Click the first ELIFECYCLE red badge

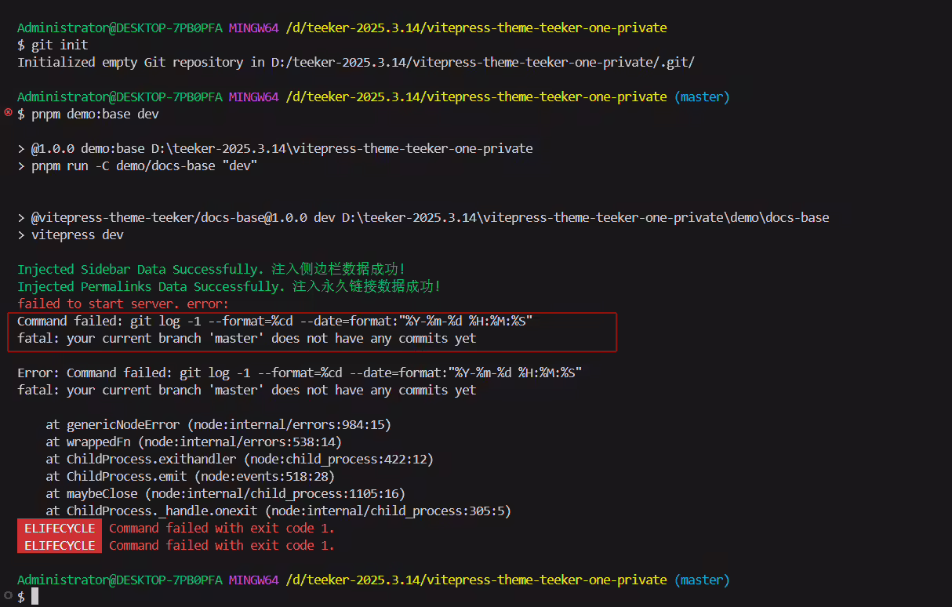[x=60, y=528]
